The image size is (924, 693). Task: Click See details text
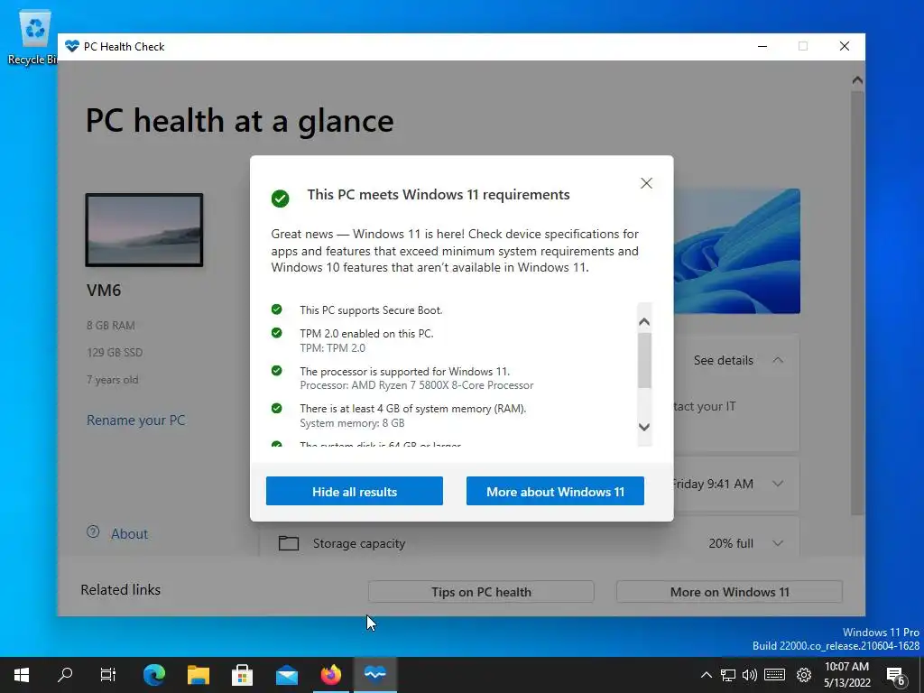click(723, 360)
